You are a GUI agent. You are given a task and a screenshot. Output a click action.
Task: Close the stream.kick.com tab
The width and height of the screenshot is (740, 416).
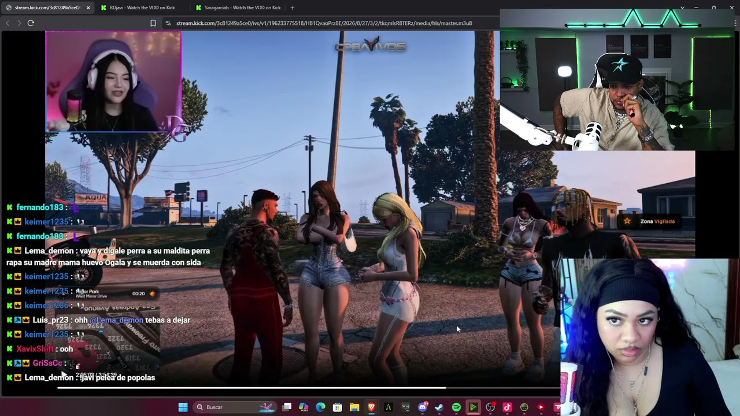point(88,8)
